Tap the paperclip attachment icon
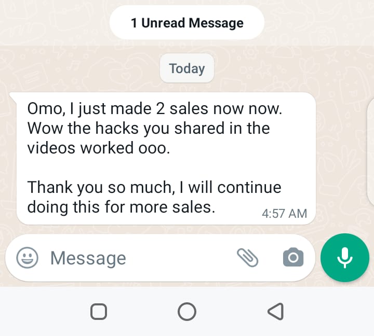 [x=248, y=258]
